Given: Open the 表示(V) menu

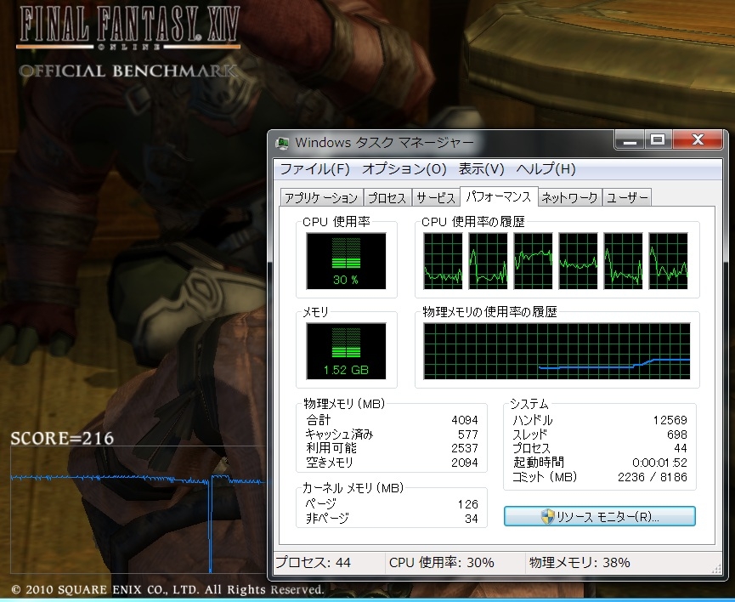Looking at the screenshot, I should coord(481,169).
